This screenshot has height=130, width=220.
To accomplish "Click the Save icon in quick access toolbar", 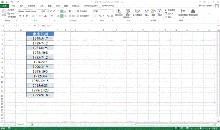I will click(7, 2).
